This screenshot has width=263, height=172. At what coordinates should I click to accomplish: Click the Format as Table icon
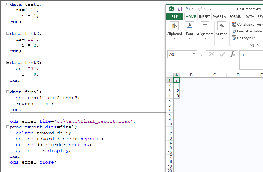point(234,31)
